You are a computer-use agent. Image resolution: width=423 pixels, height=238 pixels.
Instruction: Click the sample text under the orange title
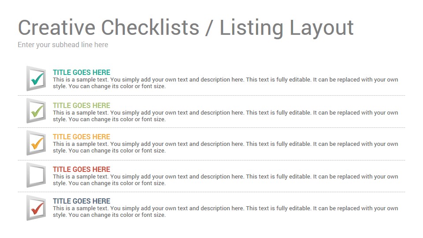(225, 147)
